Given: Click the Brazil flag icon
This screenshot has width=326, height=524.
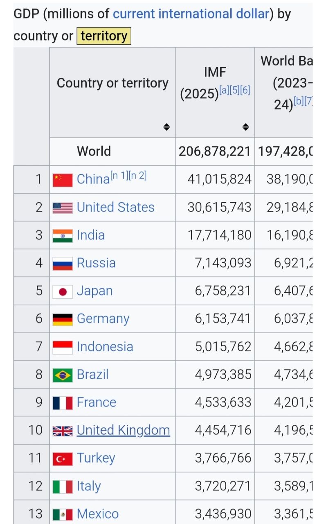Looking at the screenshot, I should pos(63,375).
